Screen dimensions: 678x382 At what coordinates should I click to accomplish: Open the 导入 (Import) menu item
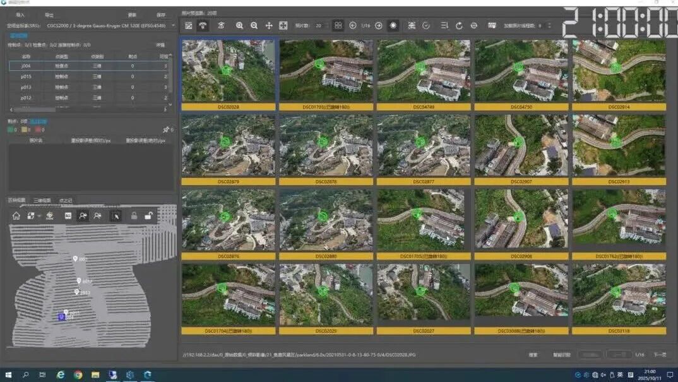pyautogui.click(x=20, y=15)
